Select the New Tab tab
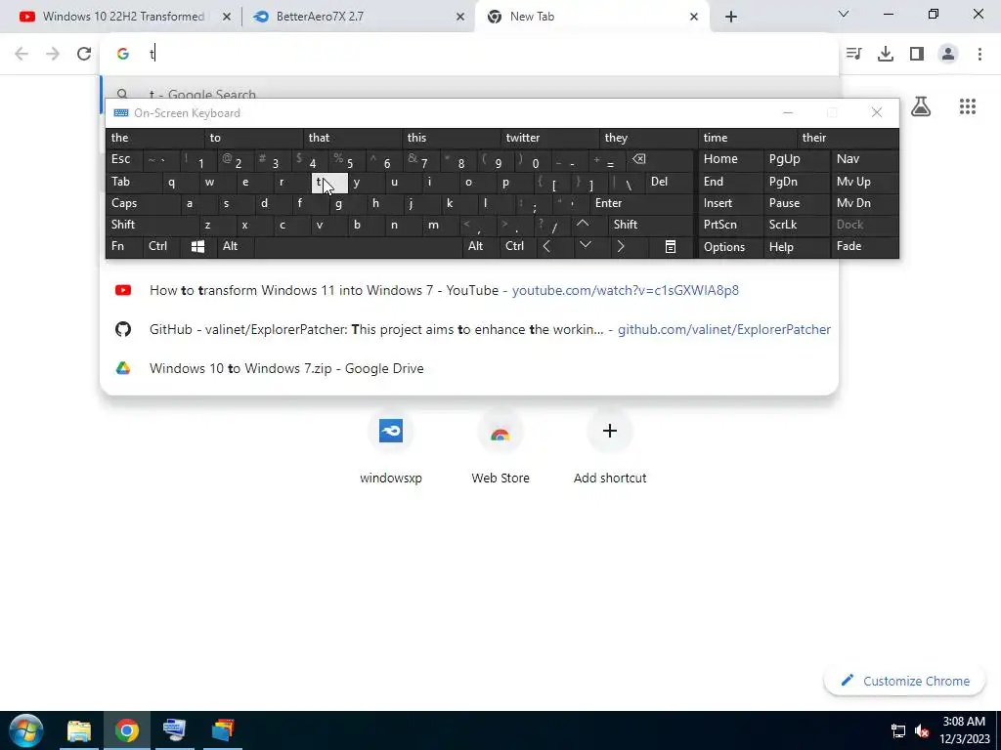The image size is (1001, 750). coord(592,17)
